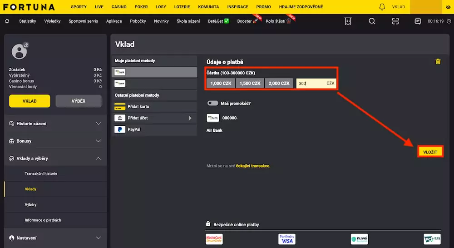Open the notifications bell icon
The width and height of the screenshot is (454, 248).
click(382, 7)
